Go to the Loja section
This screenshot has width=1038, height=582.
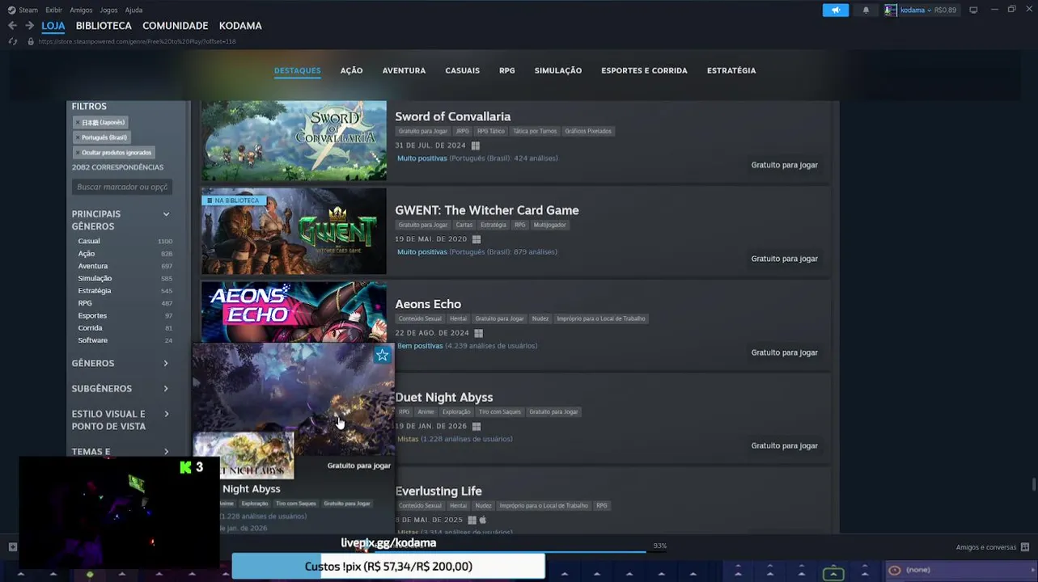[x=53, y=26]
